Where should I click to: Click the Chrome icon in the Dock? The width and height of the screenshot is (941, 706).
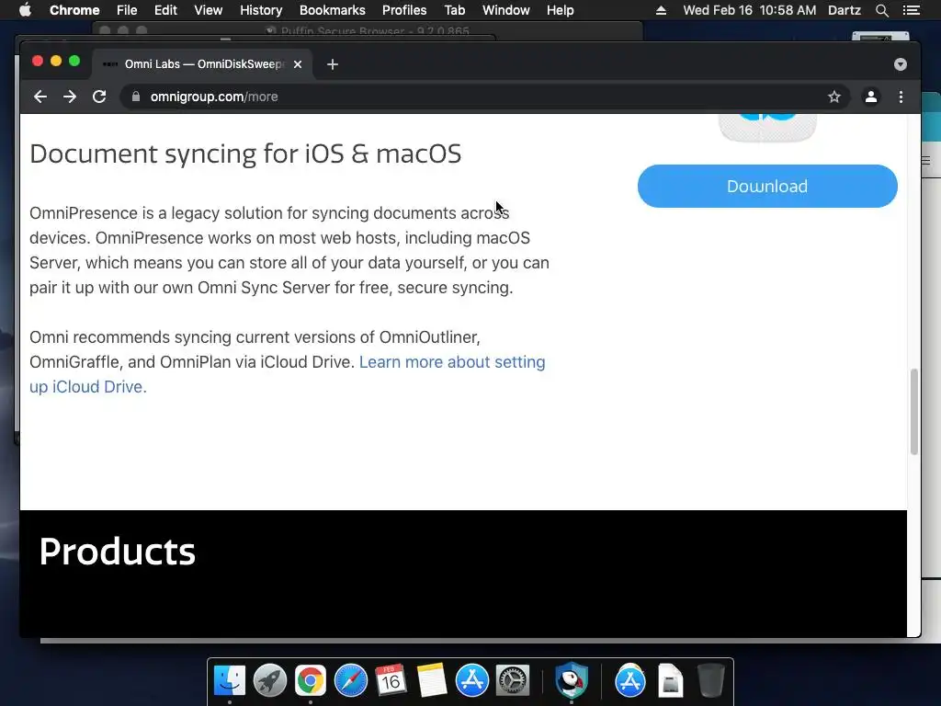[311, 681]
